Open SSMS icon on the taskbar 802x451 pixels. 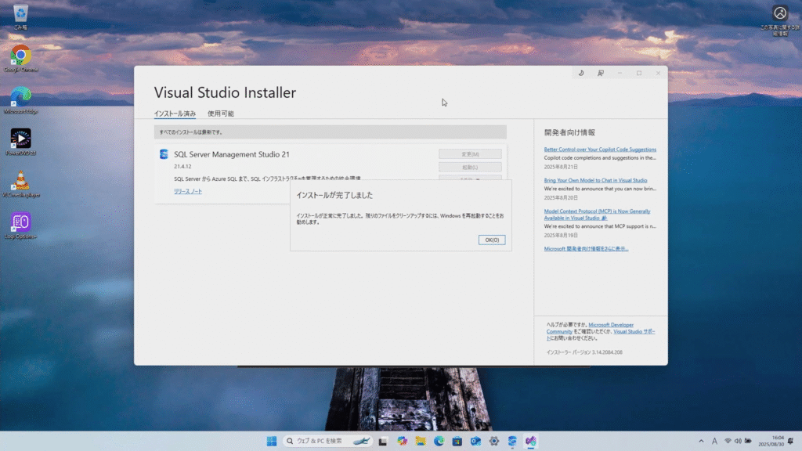tap(512, 441)
